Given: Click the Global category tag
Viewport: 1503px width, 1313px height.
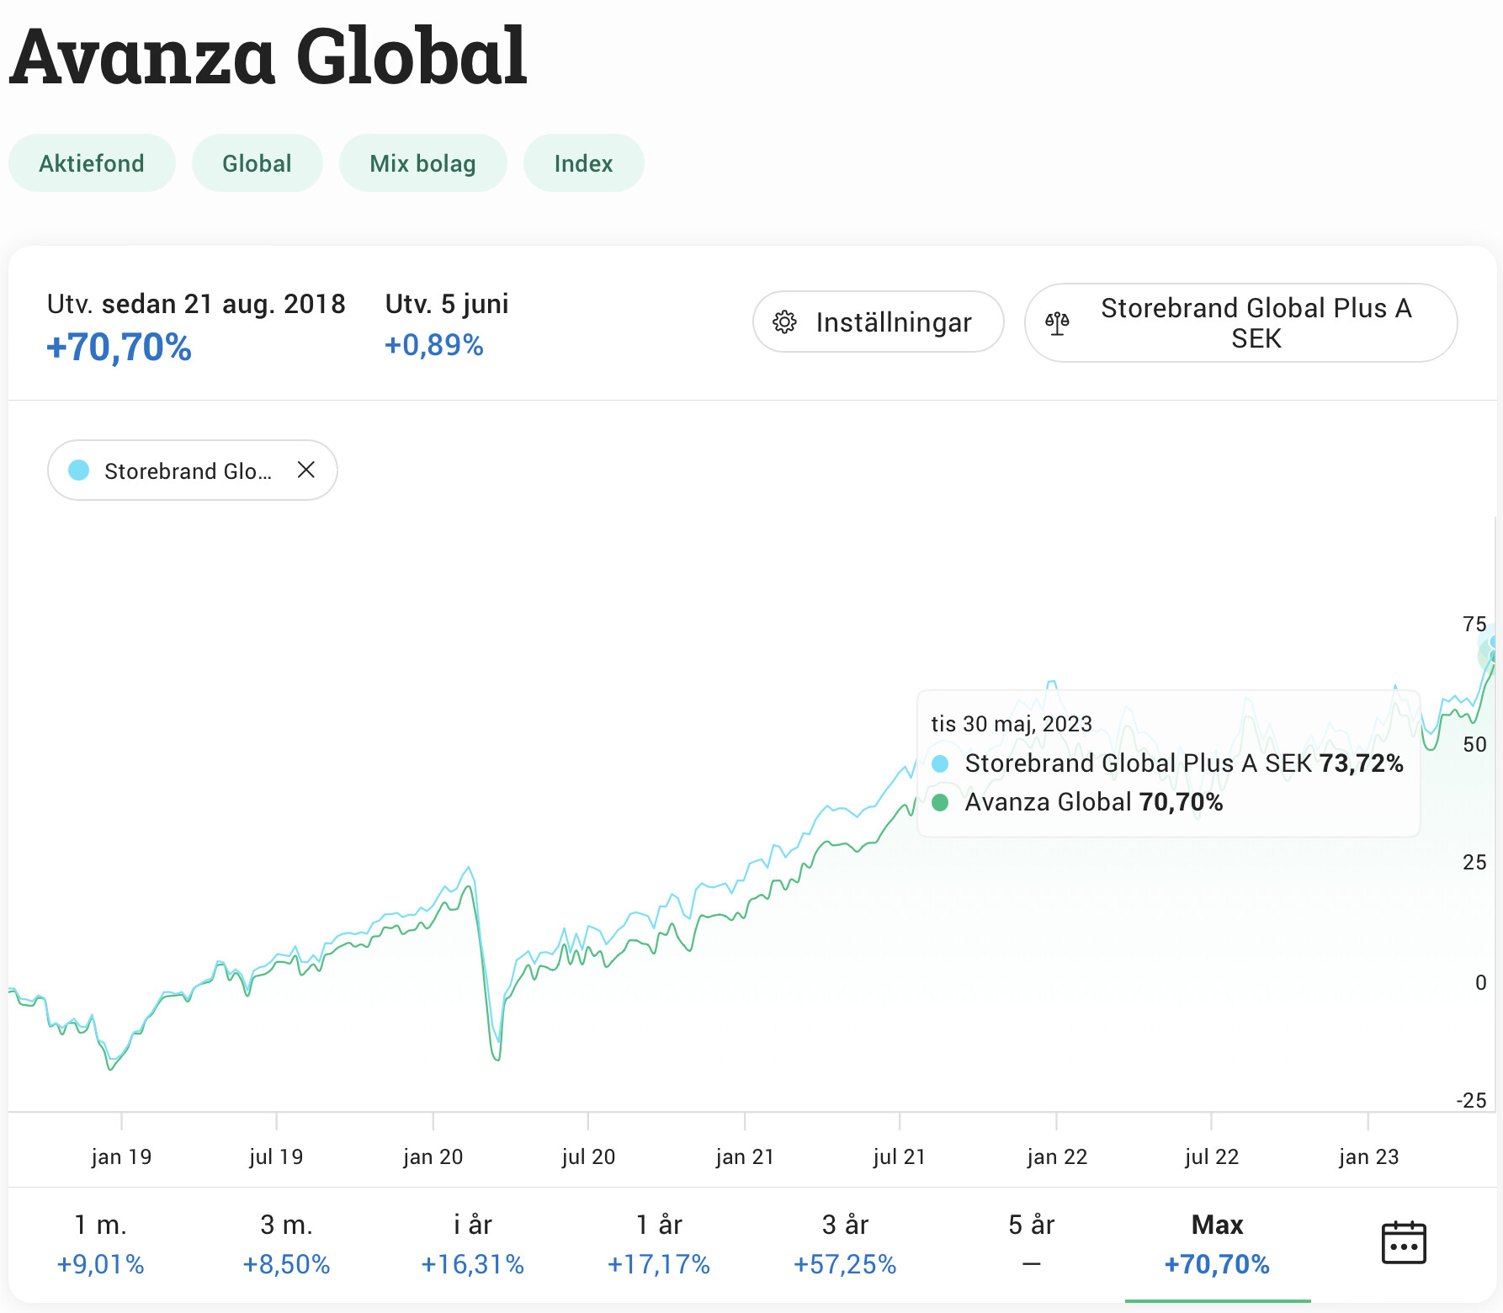Looking at the screenshot, I should tap(257, 163).
